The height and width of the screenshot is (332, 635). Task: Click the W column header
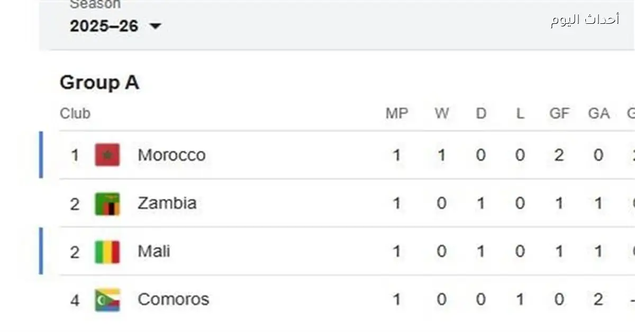[441, 114]
